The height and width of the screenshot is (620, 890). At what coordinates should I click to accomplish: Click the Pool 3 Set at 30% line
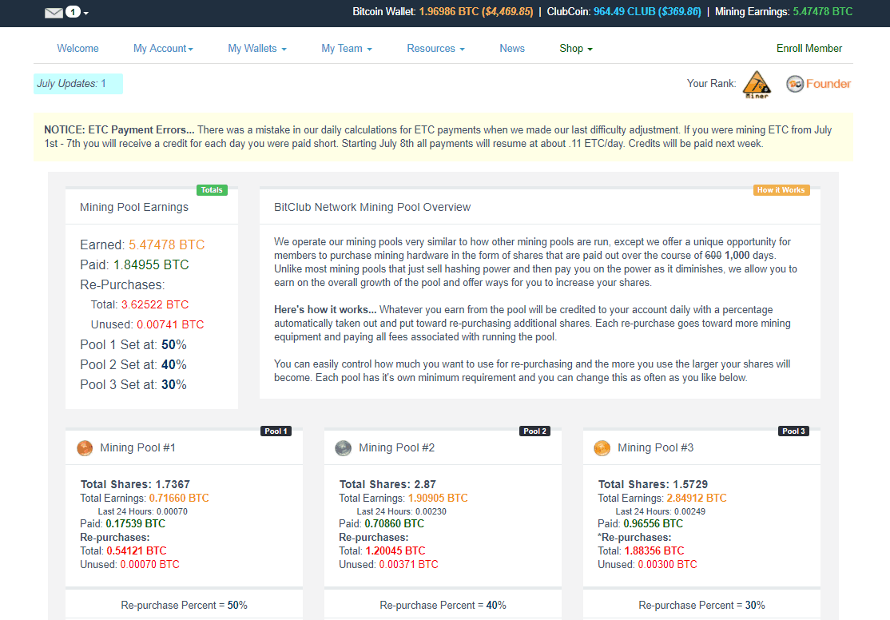point(133,385)
